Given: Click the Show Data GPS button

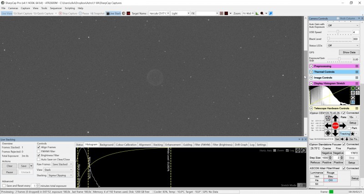Looking at the screenshot, I should pyautogui.click(x=349, y=52).
